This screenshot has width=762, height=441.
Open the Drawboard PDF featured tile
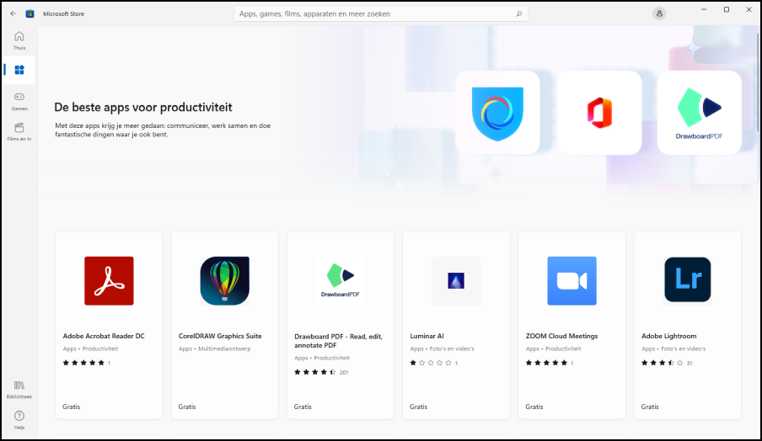[700, 113]
